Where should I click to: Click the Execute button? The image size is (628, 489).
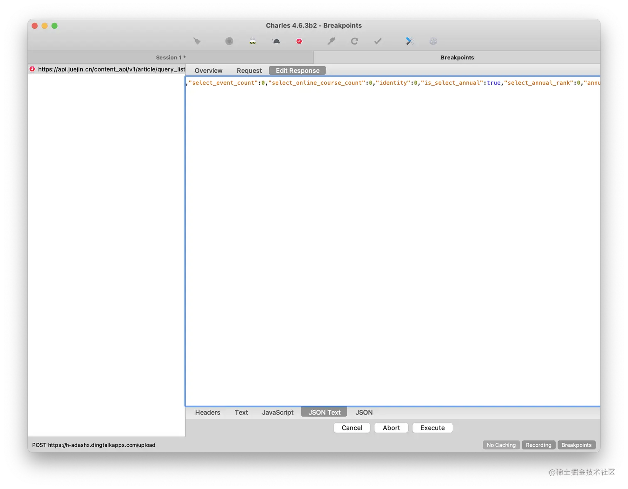coord(432,428)
